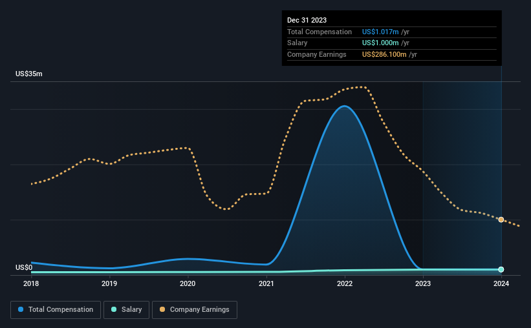
Task: Click the blue dot in Total Compensation legend
Action: [x=21, y=309]
